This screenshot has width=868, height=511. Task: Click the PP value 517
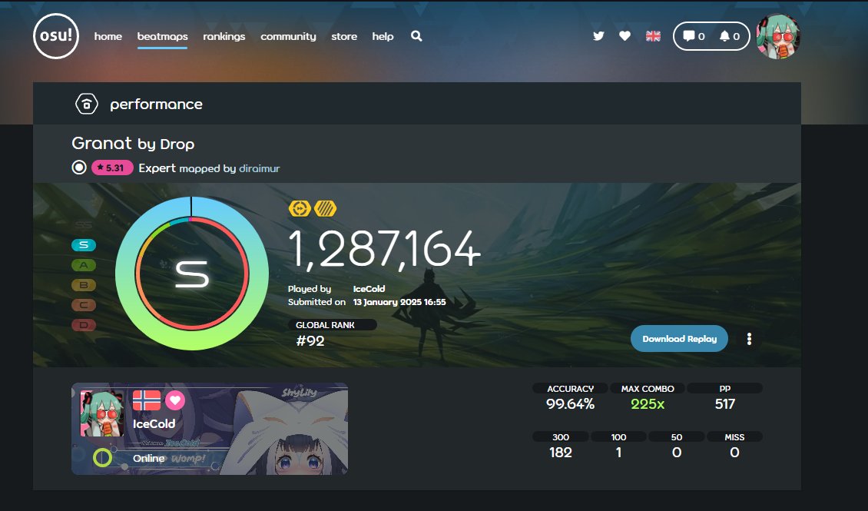tap(724, 404)
